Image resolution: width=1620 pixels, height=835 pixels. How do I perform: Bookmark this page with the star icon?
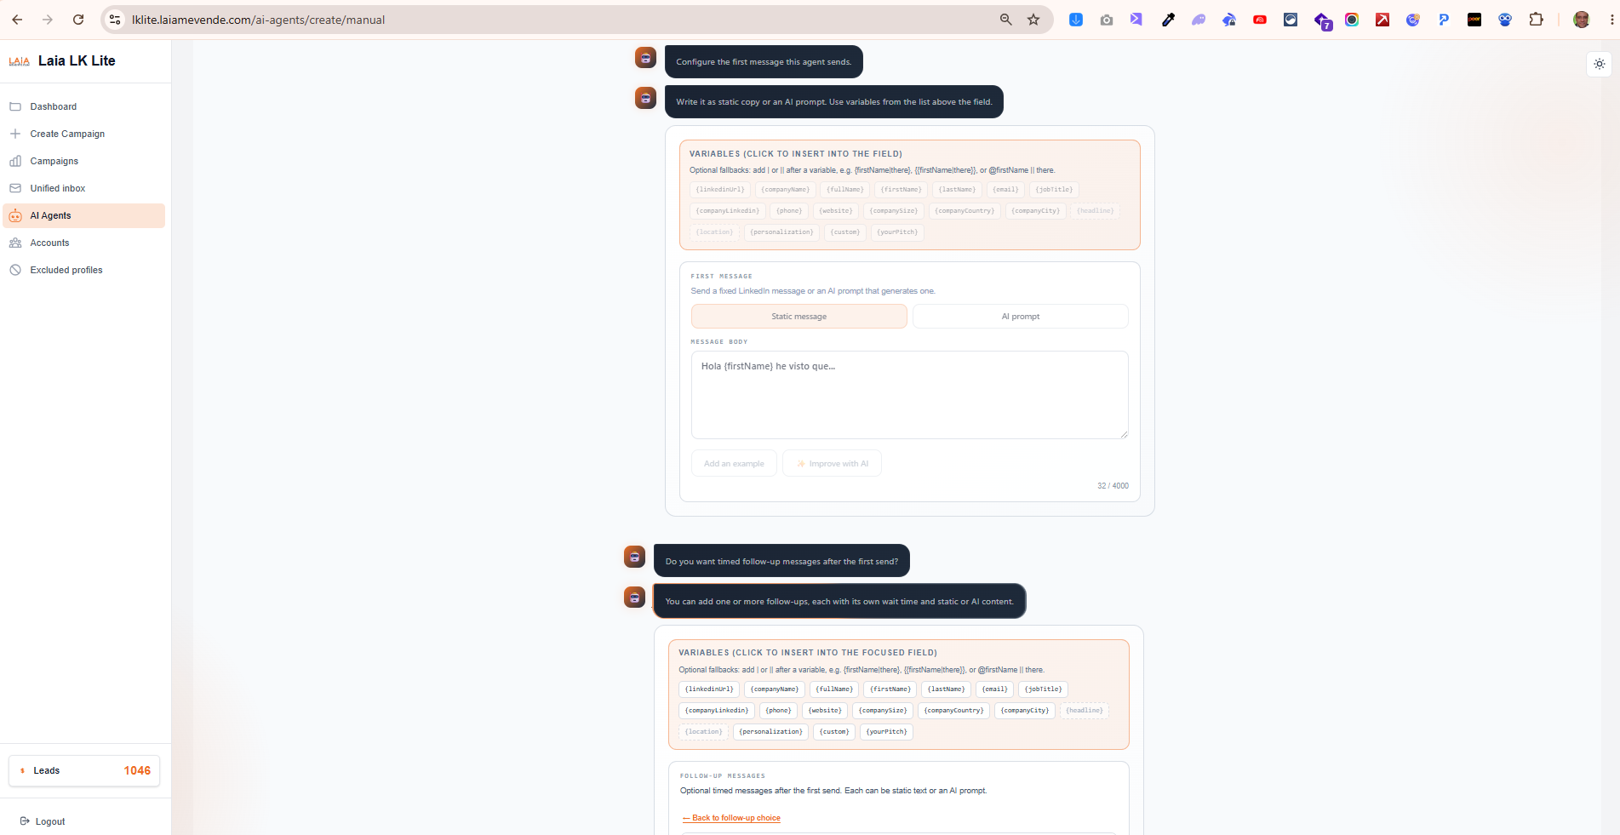1033,20
